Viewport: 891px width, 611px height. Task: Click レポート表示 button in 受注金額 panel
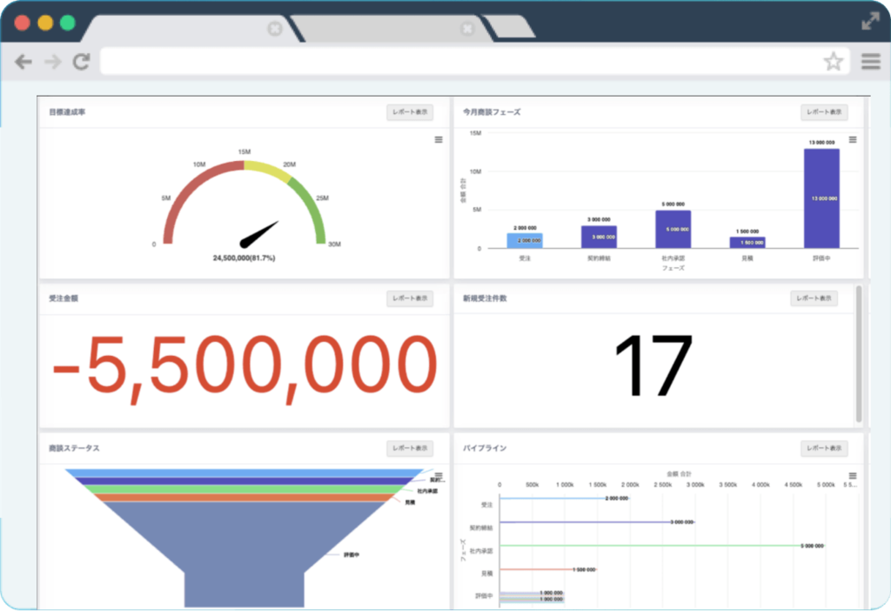click(410, 299)
